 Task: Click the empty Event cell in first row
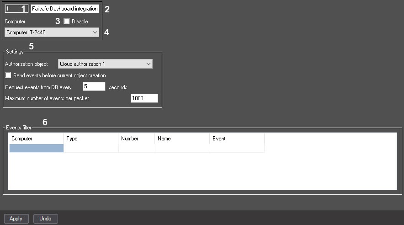tap(237, 148)
